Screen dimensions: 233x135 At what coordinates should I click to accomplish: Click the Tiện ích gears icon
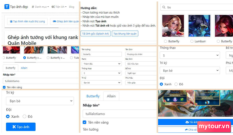point(53,7)
